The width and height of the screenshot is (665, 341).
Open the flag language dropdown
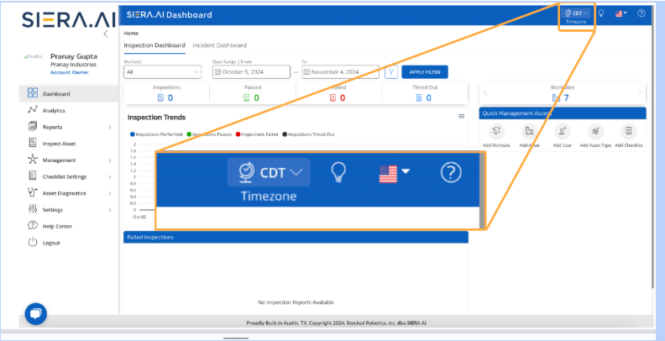(621, 13)
